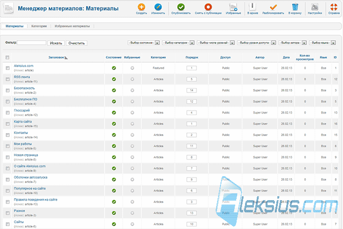The width and height of the screenshot is (343, 229).
Task: Check the RSS лента row checkbox
Action: pyautogui.click(x=8, y=79)
